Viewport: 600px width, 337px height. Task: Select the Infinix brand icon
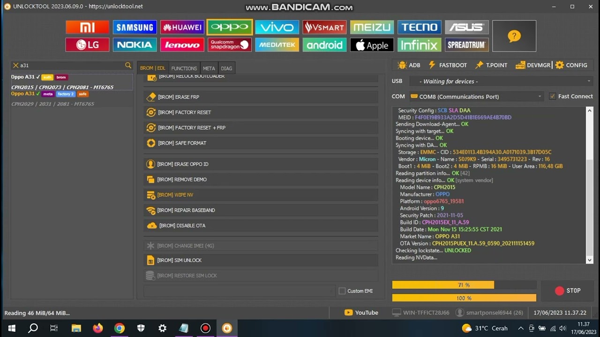tap(419, 45)
